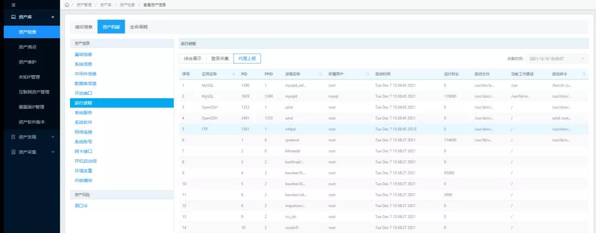
Task: Expand the 资产采集 sidebar group arrow
Action: [x=52, y=152]
